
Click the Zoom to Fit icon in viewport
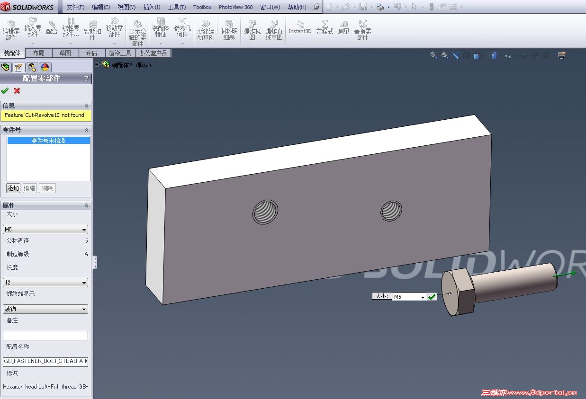pyautogui.click(x=433, y=55)
